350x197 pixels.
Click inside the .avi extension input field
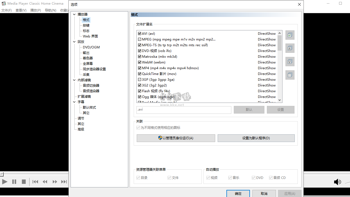(183, 109)
